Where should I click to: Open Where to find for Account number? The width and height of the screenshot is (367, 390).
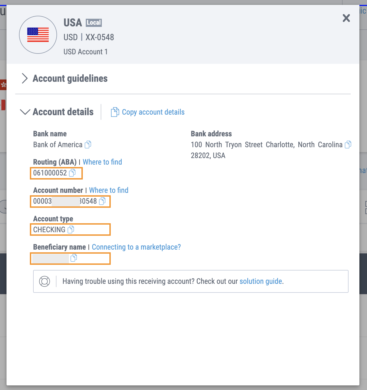pos(109,190)
